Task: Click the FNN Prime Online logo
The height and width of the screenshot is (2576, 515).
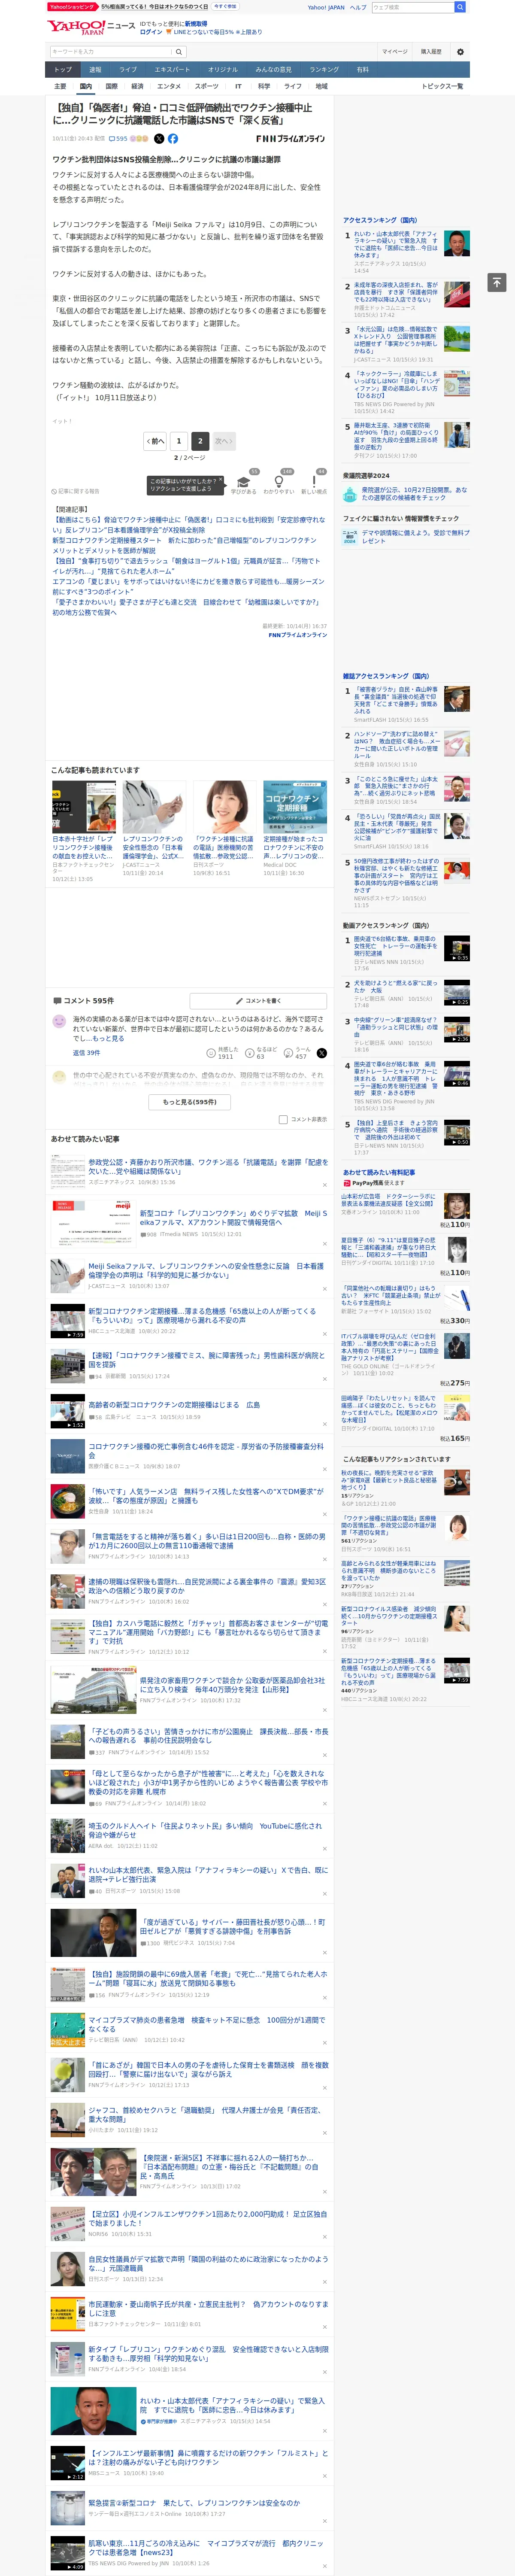Action: (291, 139)
